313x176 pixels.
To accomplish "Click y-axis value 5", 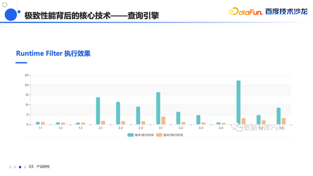I will pos(28,115).
